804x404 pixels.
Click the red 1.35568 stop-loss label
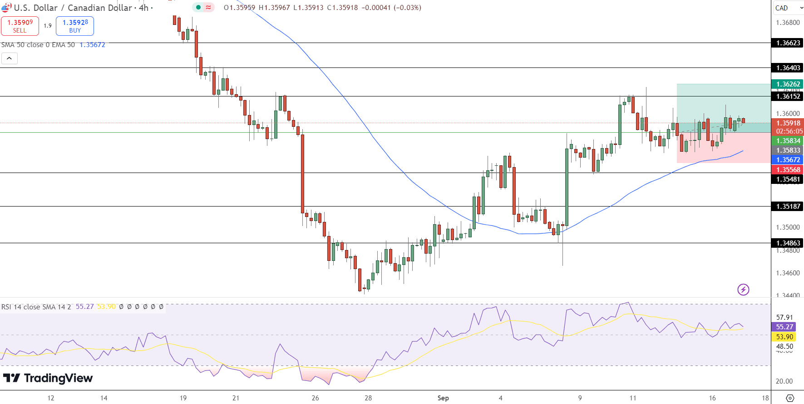click(x=788, y=170)
